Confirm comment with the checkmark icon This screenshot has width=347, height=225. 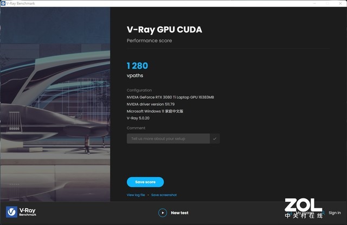coord(215,139)
